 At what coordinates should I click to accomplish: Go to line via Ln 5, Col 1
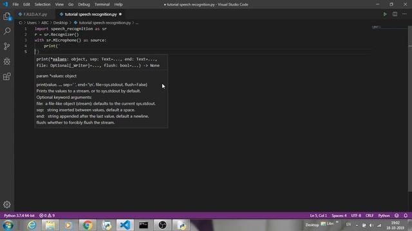coord(318,216)
